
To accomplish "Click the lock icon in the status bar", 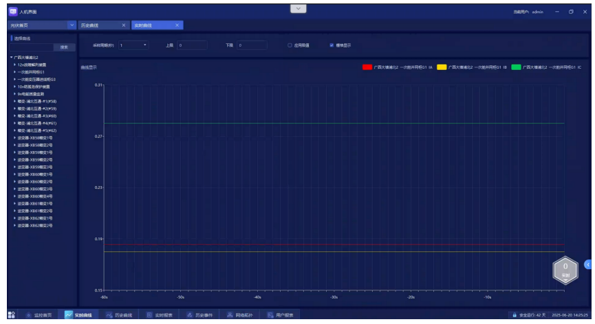I will pos(515,315).
